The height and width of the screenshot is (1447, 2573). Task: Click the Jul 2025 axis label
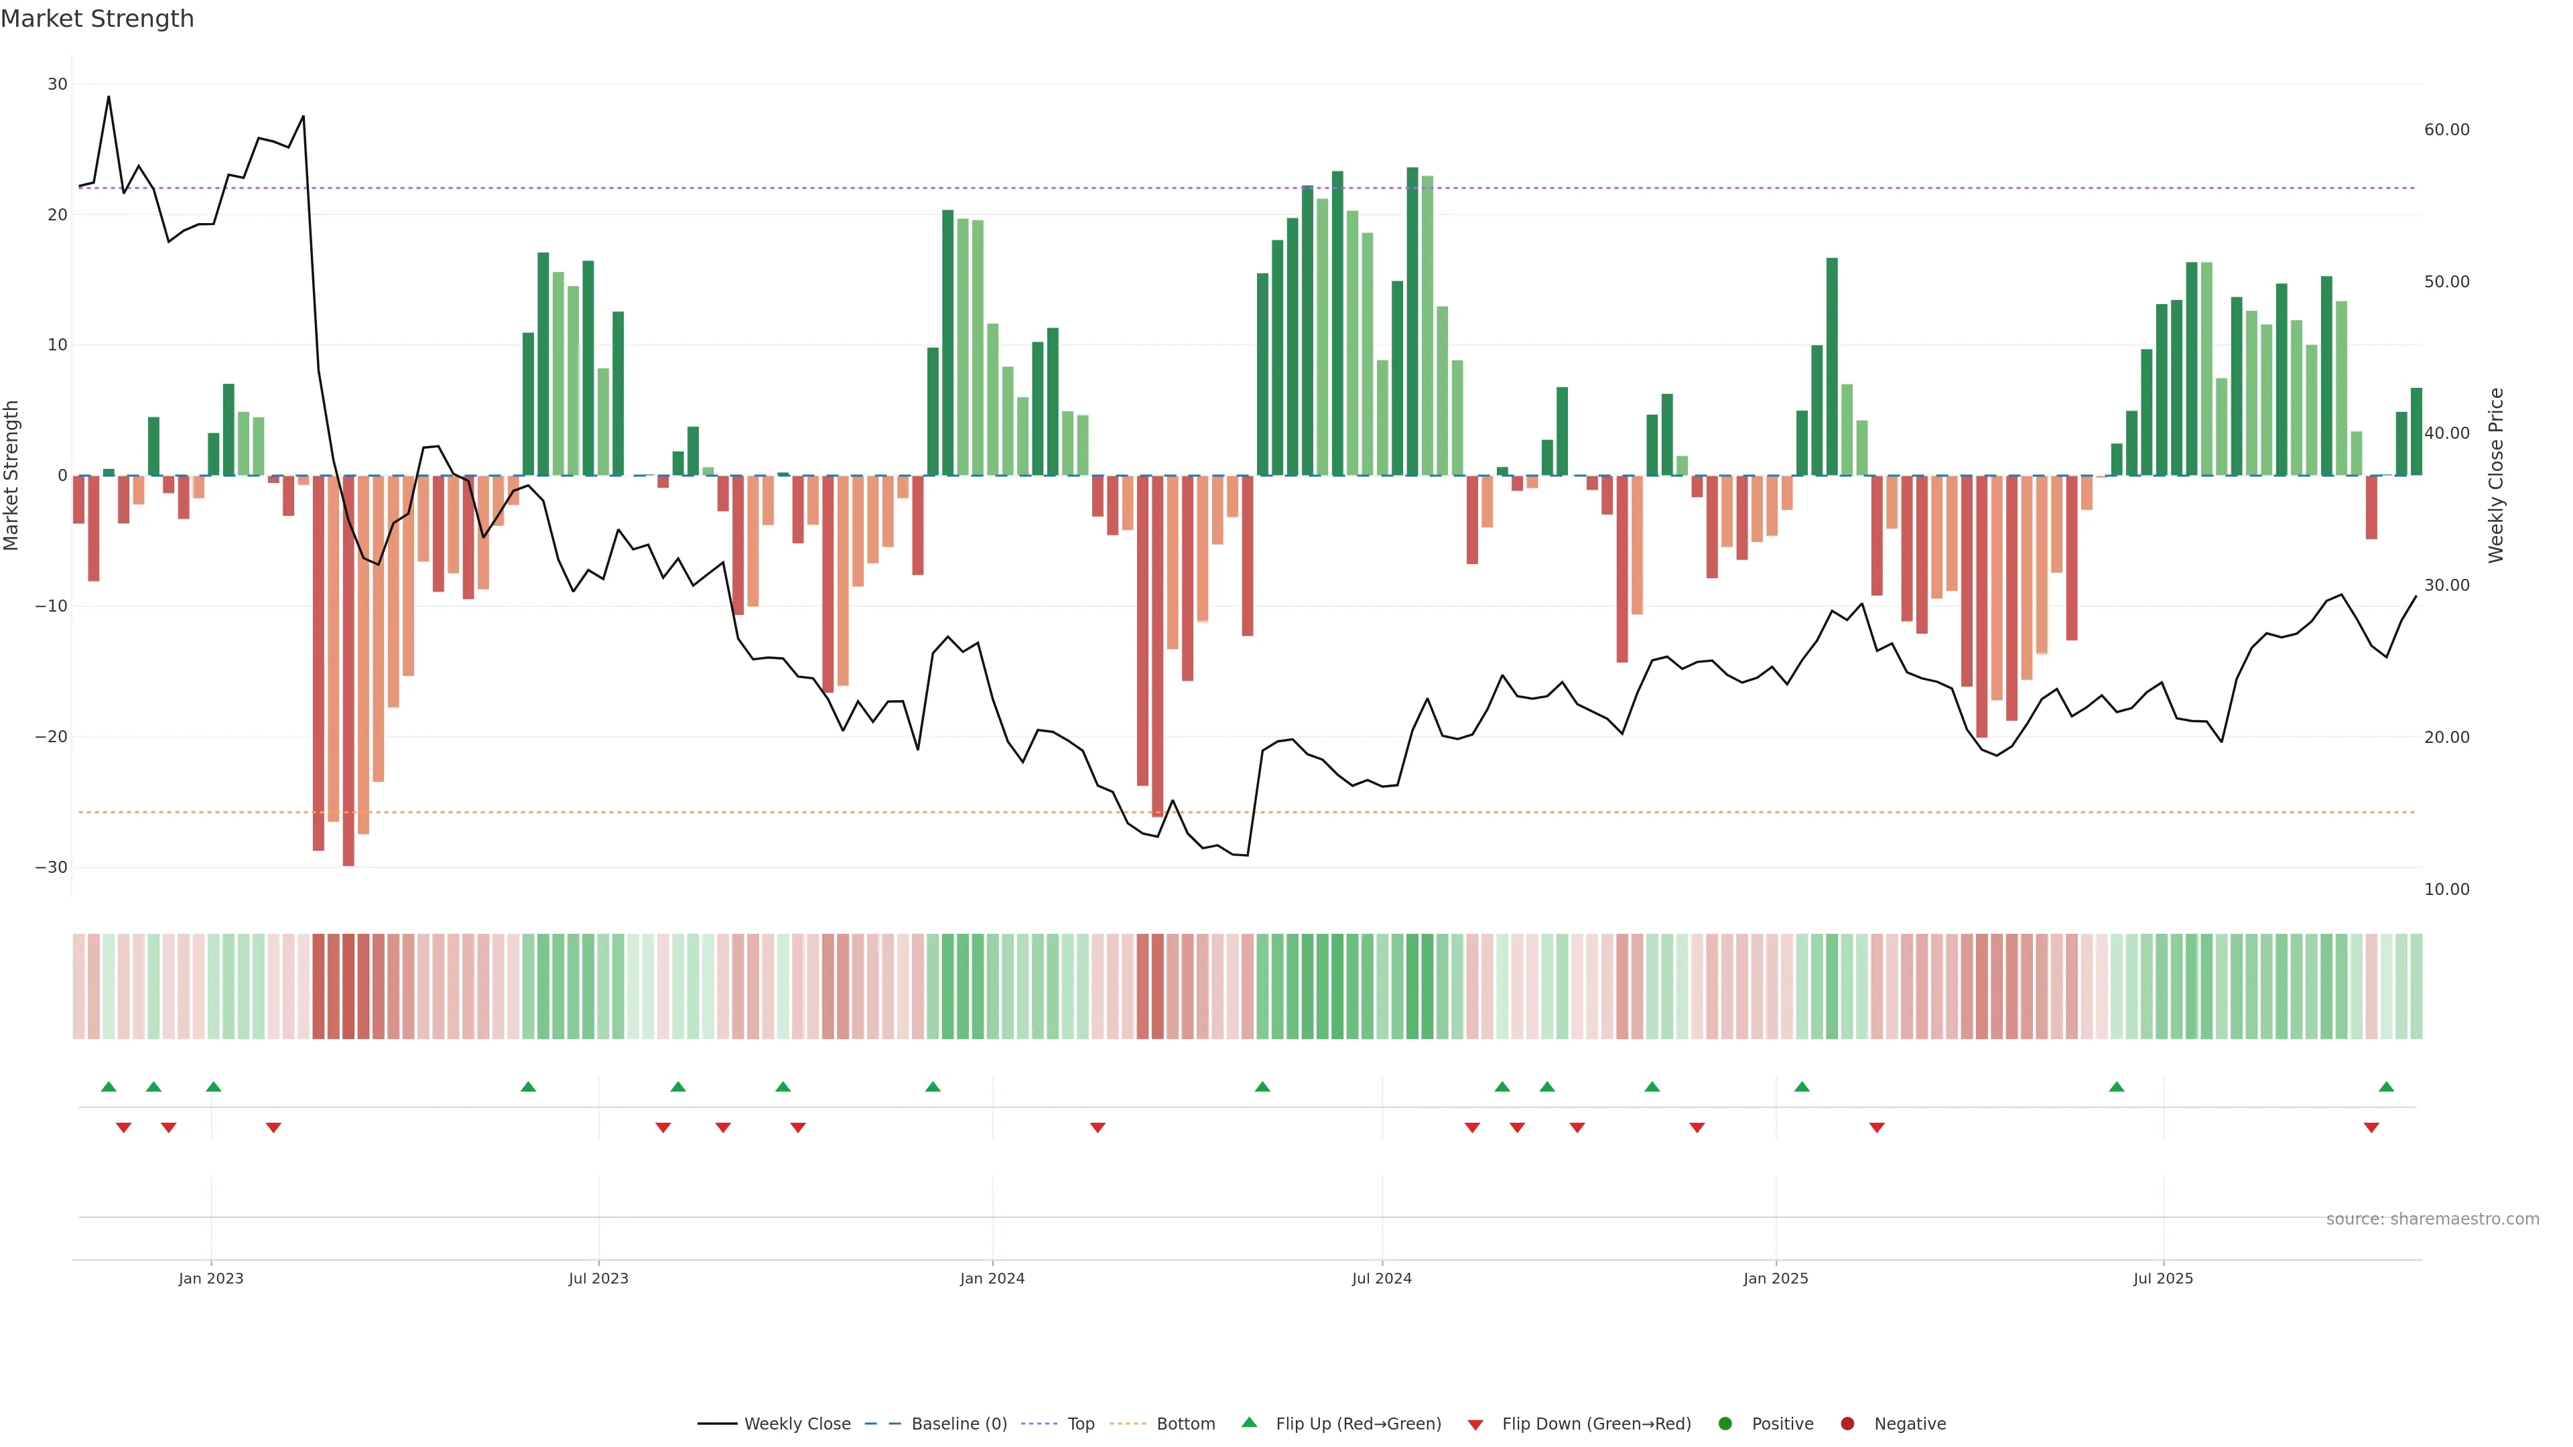point(2162,1278)
